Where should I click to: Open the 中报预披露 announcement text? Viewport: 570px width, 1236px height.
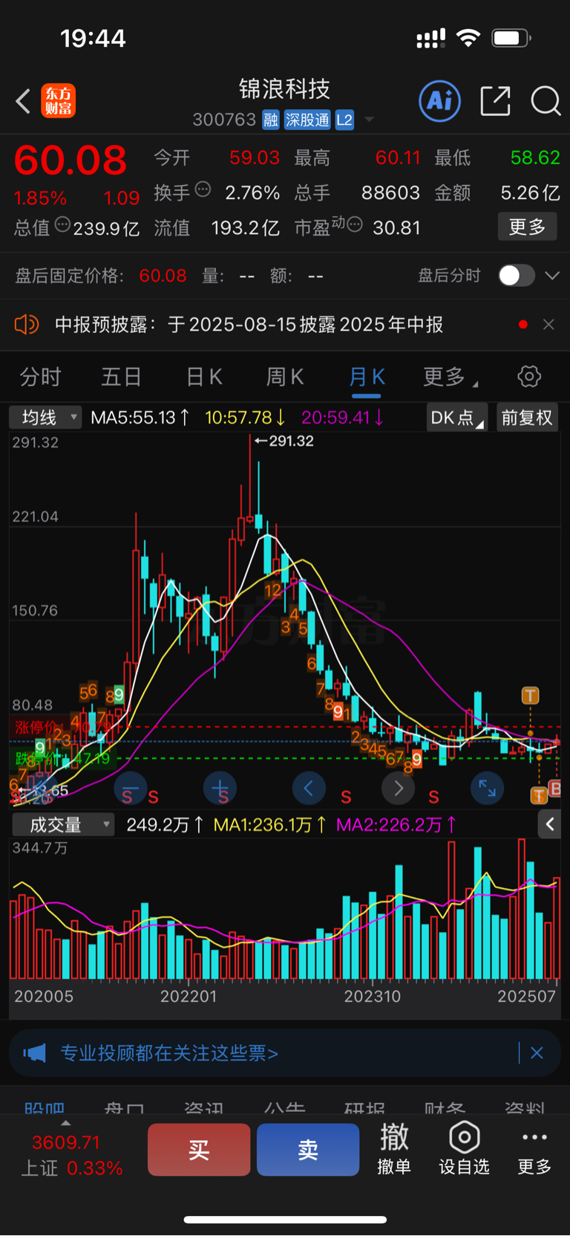[249, 325]
